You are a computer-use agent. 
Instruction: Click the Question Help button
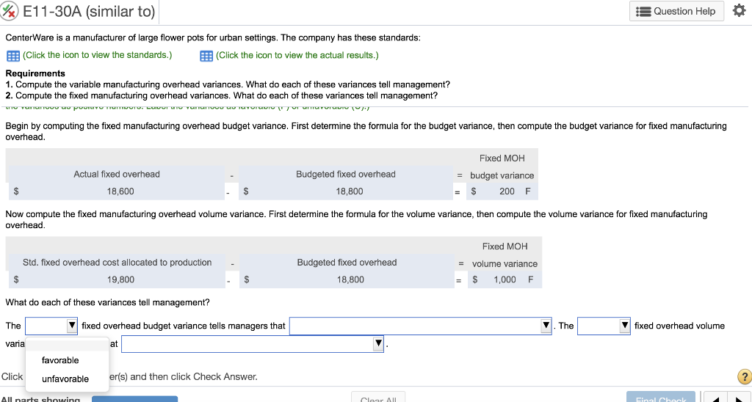[676, 11]
